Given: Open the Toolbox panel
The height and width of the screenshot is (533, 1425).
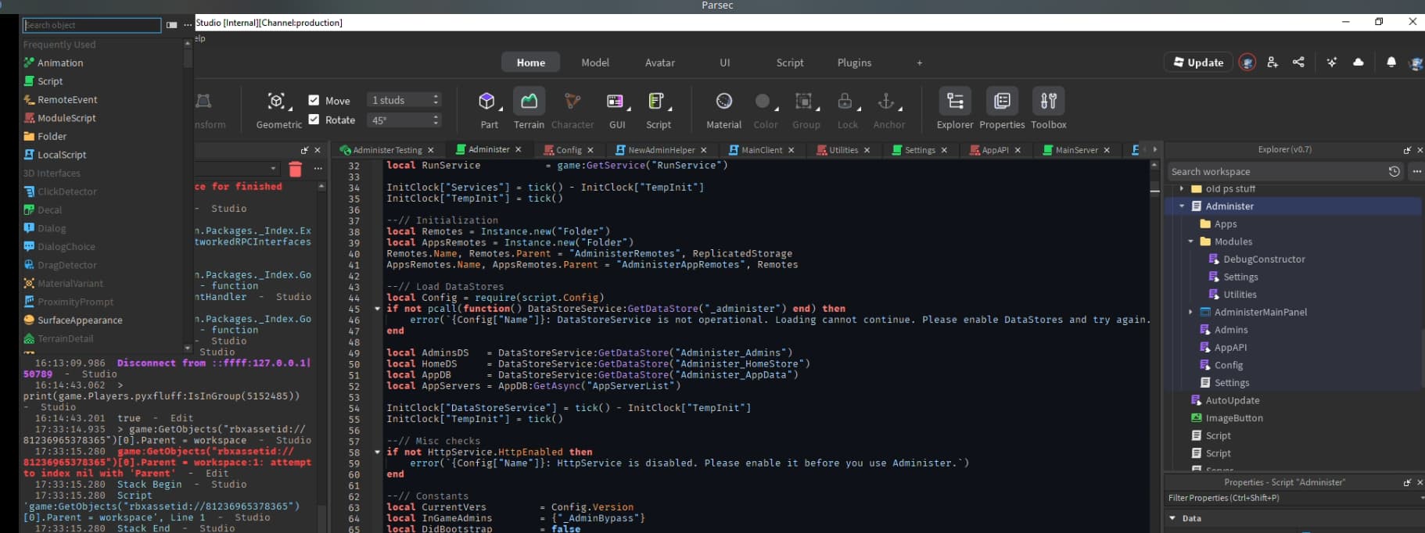Looking at the screenshot, I should 1049,101.
